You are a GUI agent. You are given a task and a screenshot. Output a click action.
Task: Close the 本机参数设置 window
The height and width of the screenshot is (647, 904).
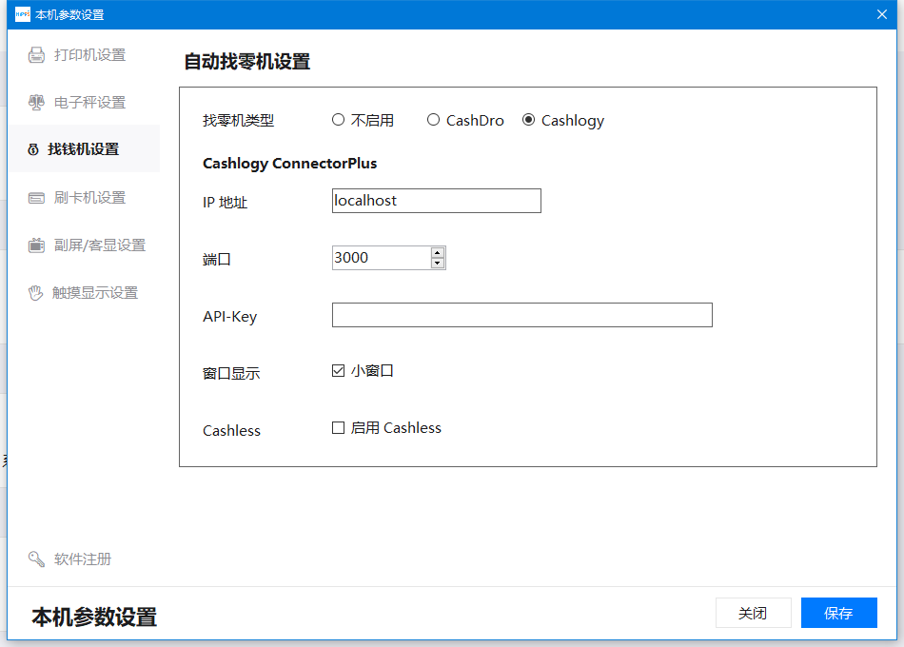click(x=882, y=14)
